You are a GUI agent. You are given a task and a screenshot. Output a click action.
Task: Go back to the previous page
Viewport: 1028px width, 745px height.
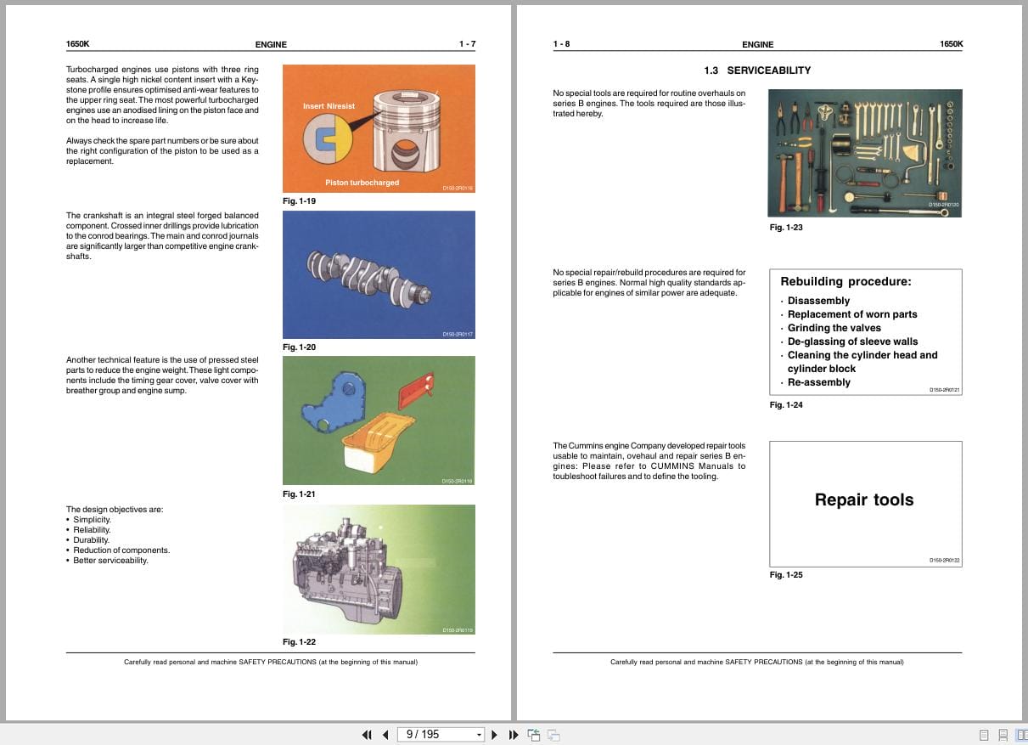(x=385, y=734)
